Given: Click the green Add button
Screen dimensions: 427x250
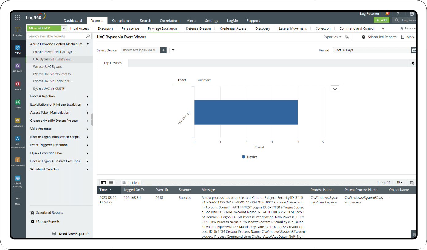Looking at the screenshot, I should 381,20.
